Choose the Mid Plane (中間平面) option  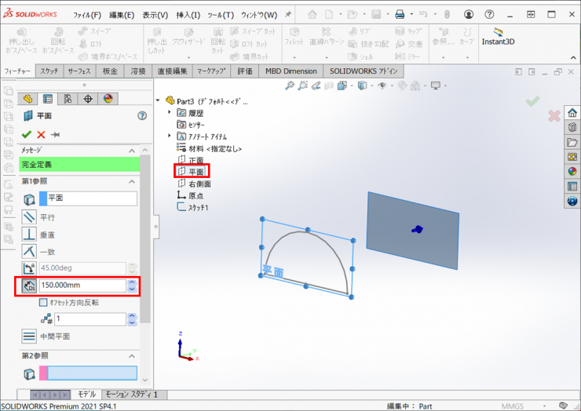click(x=29, y=336)
